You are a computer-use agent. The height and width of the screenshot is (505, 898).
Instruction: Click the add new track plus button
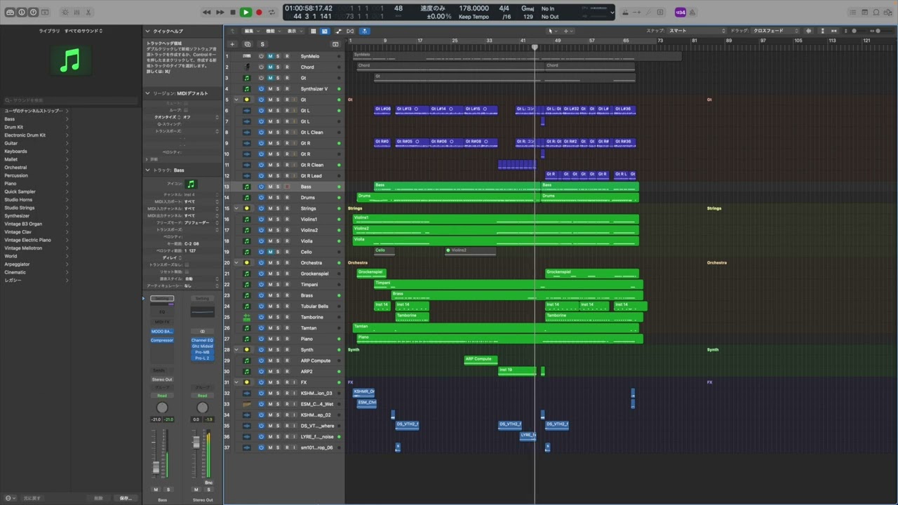coord(232,44)
